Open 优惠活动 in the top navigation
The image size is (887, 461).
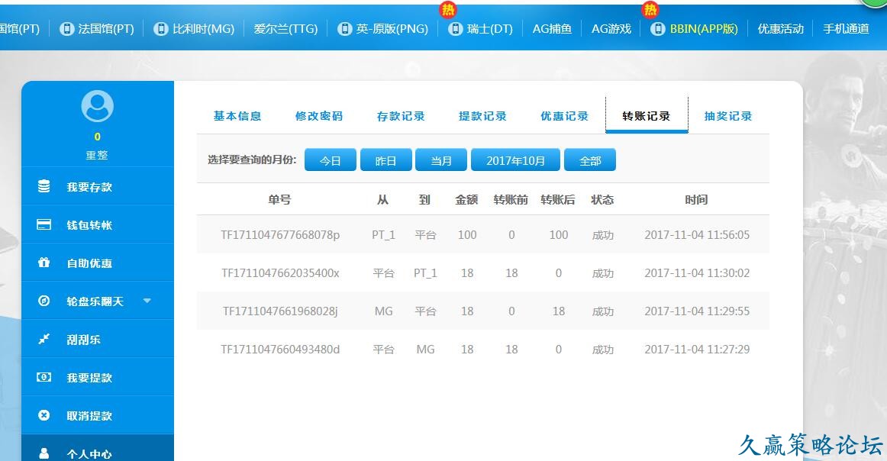pyautogui.click(x=781, y=28)
